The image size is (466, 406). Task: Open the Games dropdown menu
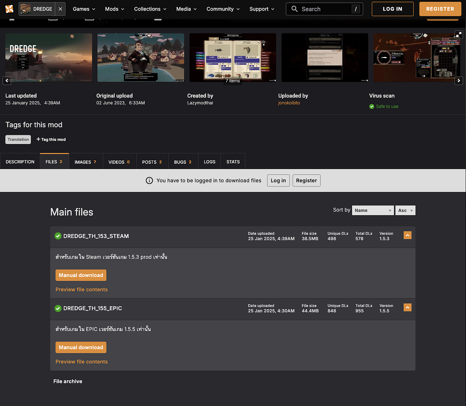[84, 9]
